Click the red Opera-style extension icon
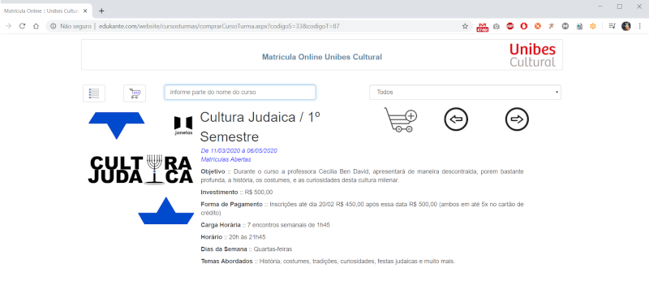 [x=523, y=26]
